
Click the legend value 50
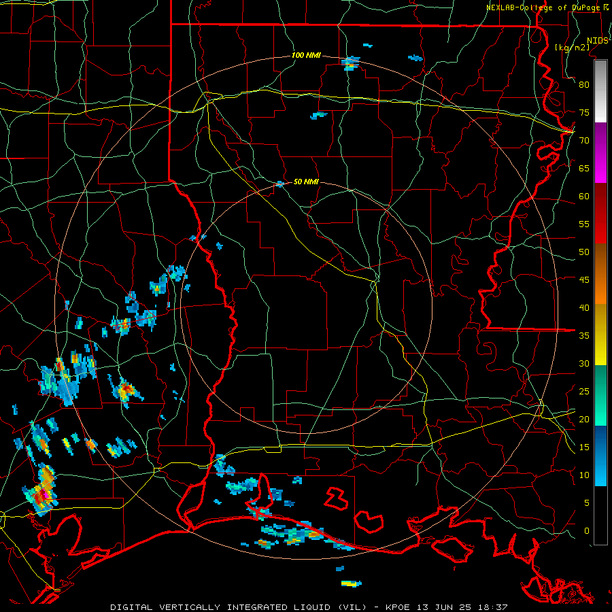584,252
